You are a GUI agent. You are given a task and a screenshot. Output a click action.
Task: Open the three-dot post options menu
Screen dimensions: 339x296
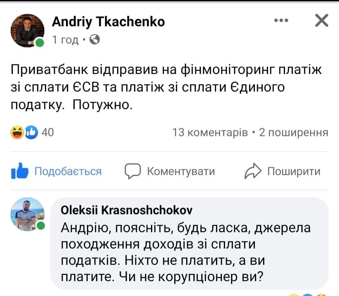[281, 21]
